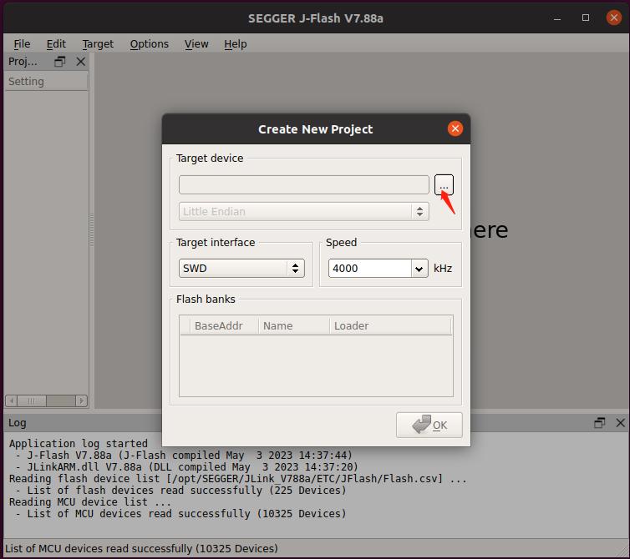Close the Project panel

pyautogui.click(x=81, y=62)
